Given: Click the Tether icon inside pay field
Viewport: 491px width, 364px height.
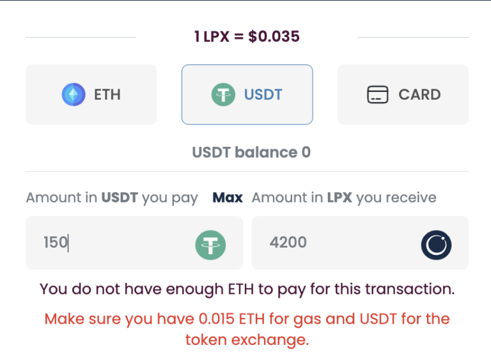Looking at the screenshot, I should [210, 243].
